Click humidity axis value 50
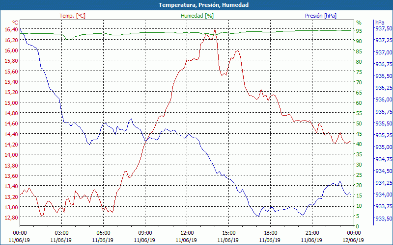Image resolution: width=393 pixels, height=245 pixels. click(359, 123)
